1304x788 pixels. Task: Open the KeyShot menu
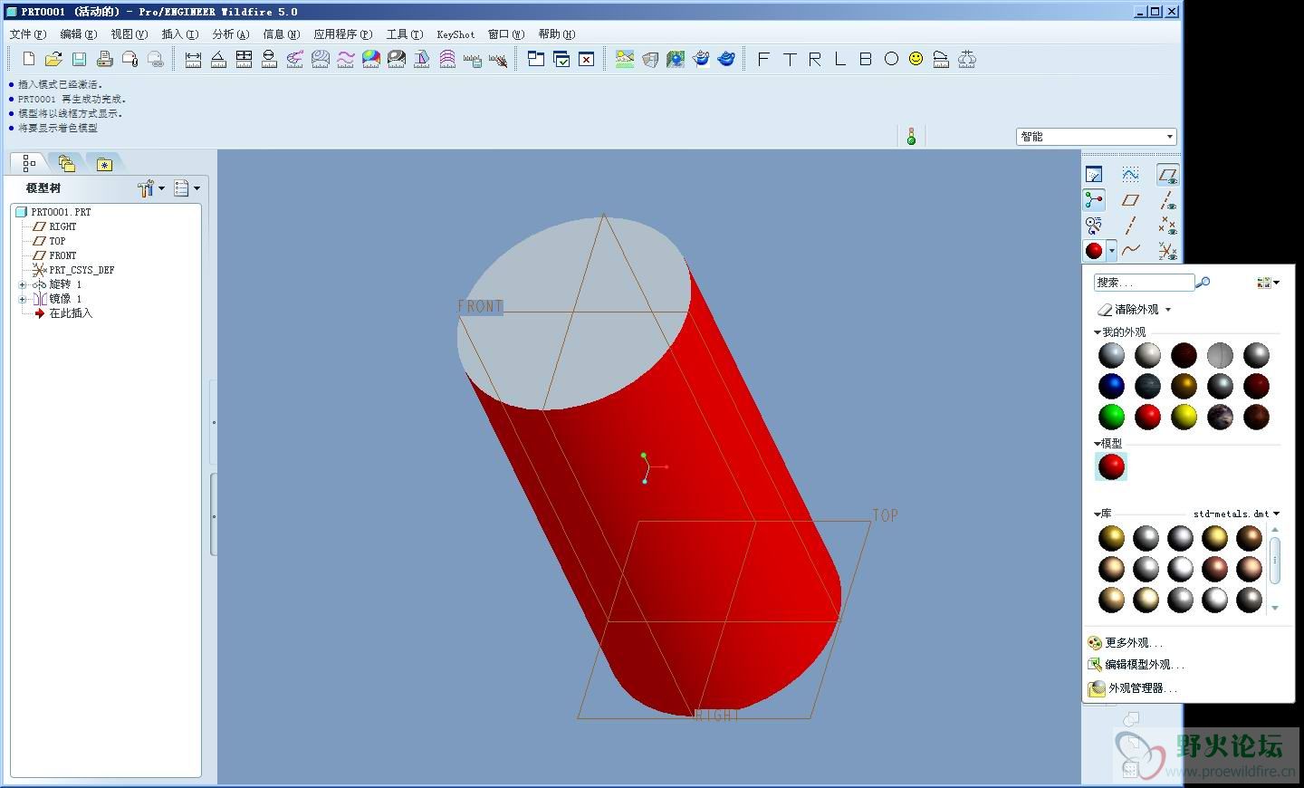tap(455, 34)
